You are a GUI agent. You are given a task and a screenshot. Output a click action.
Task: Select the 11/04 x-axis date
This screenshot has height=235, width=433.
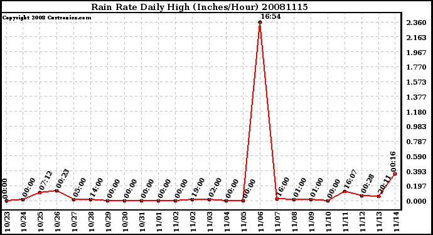227,221
